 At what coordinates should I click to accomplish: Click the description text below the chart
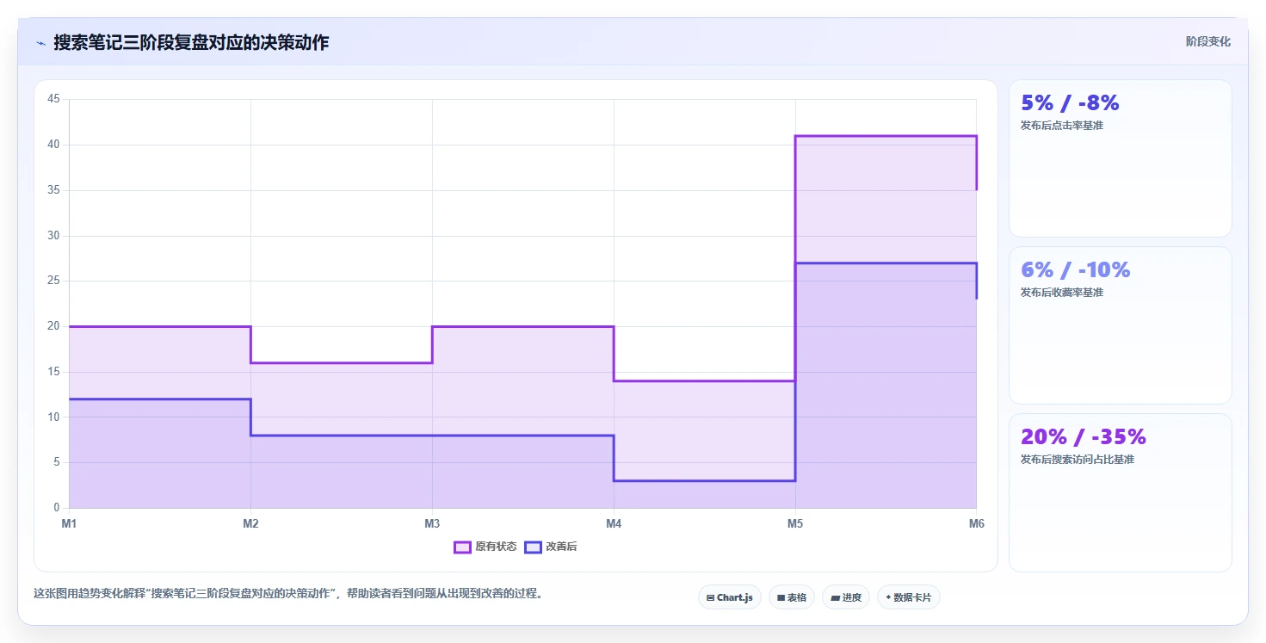[x=288, y=594]
